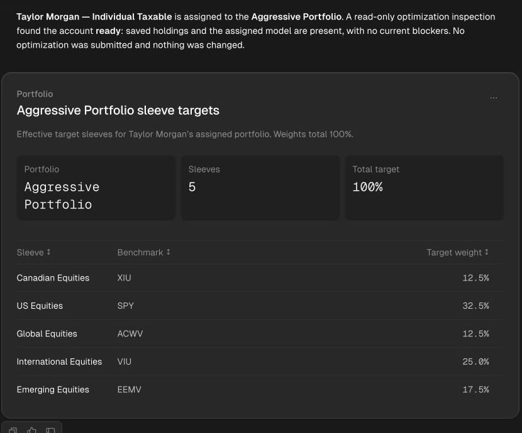
Task: Click the ACWV benchmark cell
Action: tap(130, 334)
